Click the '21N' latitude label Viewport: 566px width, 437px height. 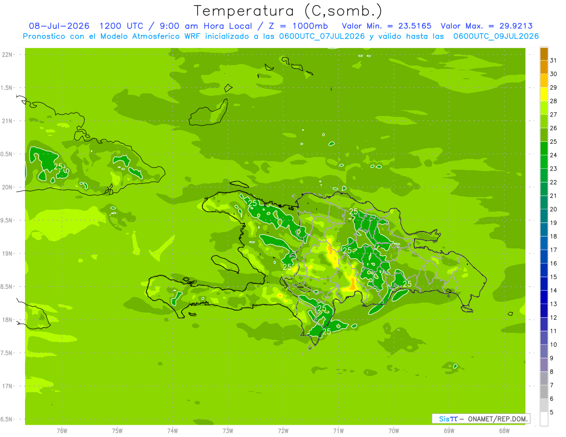(8, 121)
